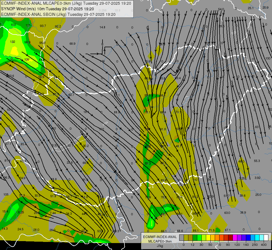
Task: Click the 14.8 map value
Action: (102, 27)
